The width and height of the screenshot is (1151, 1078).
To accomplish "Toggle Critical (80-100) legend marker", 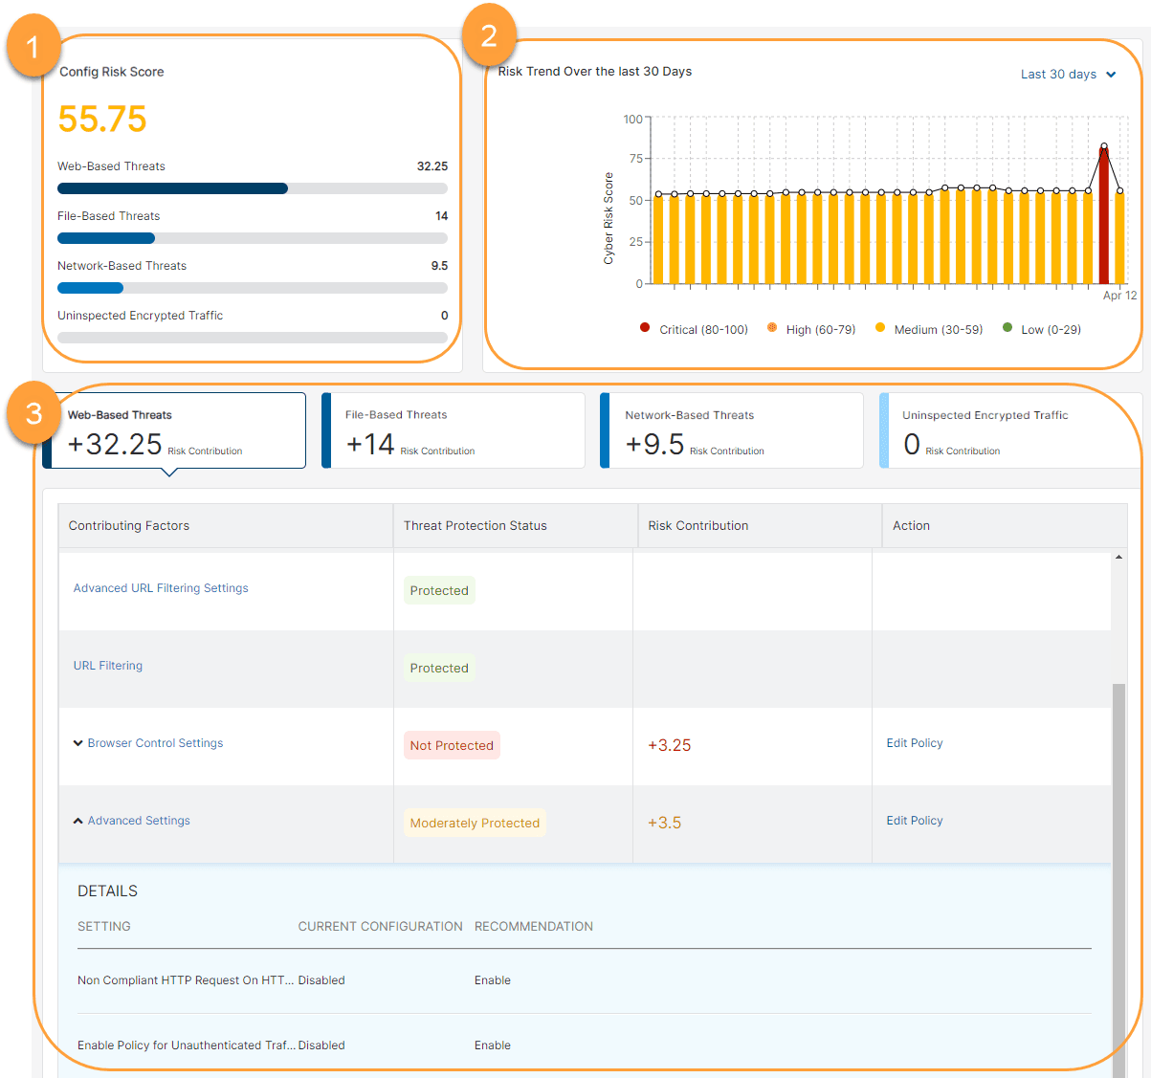I will pyautogui.click(x=645, y=328).
